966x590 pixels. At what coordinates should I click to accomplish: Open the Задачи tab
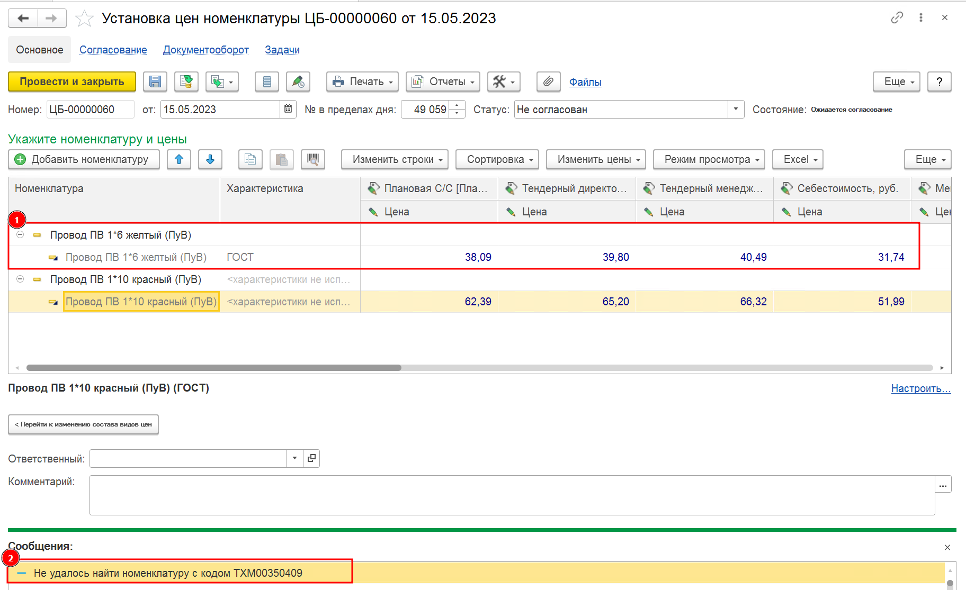click(282, 50)
